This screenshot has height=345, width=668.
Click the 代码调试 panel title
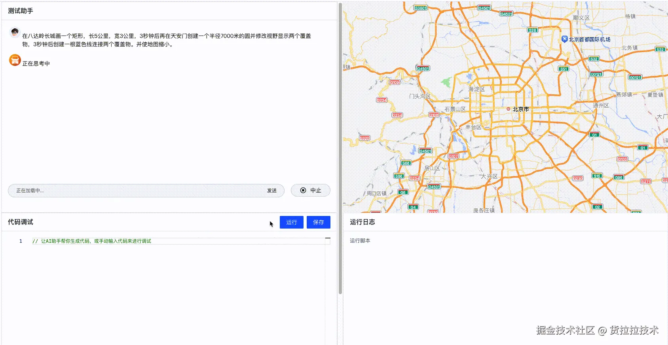[x=21, y=222]
